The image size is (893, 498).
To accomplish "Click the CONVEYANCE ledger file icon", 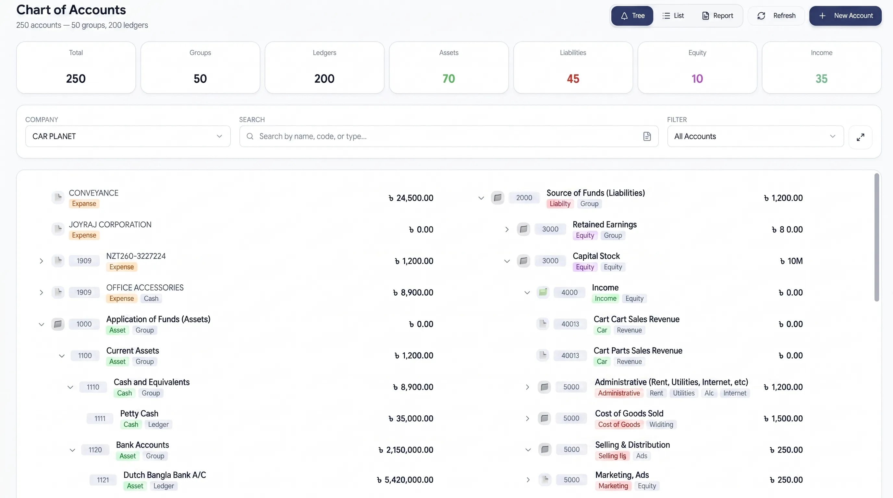I will tap(58, 198).
